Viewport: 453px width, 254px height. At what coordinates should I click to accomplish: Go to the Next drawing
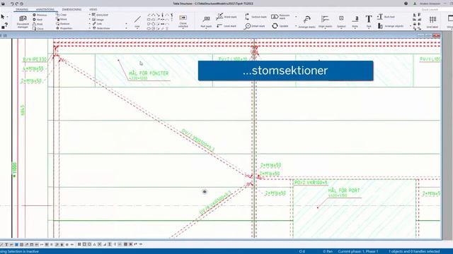38,20
